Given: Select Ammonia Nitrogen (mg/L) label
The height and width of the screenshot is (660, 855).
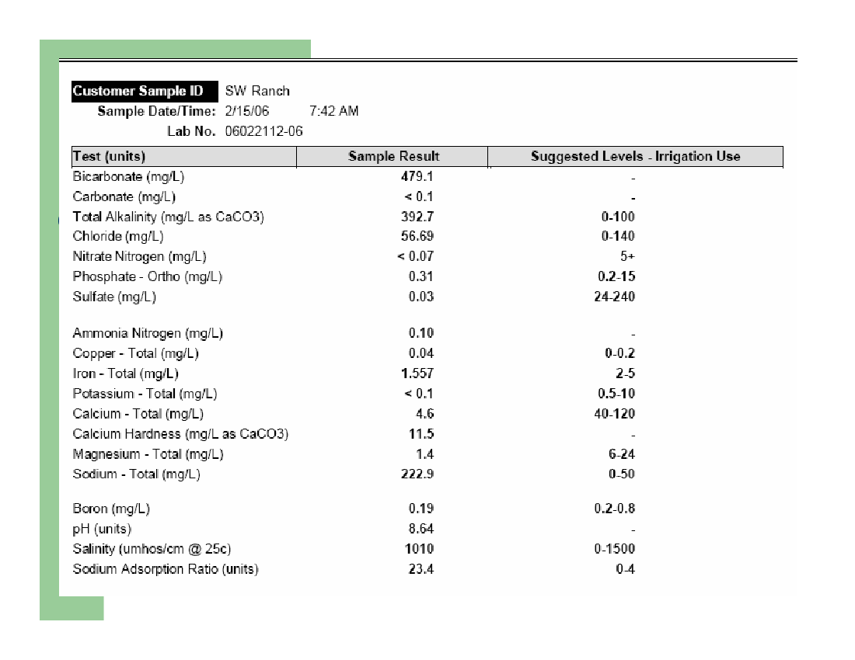Looking at the screenshot, I should click(x=148, y=333).
